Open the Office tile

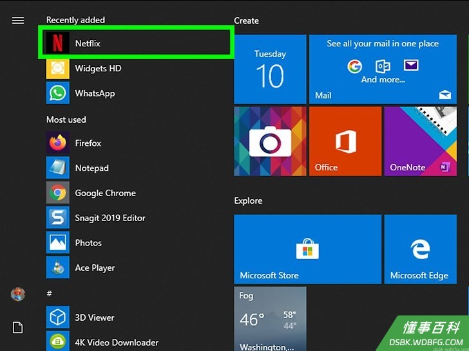345,141
